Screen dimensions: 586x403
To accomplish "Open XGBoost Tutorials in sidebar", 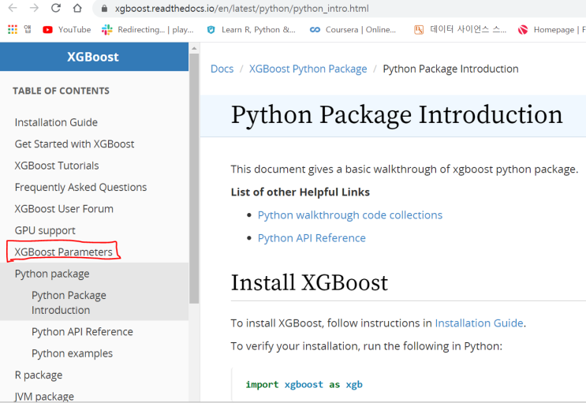I will [x=57, y=166].
